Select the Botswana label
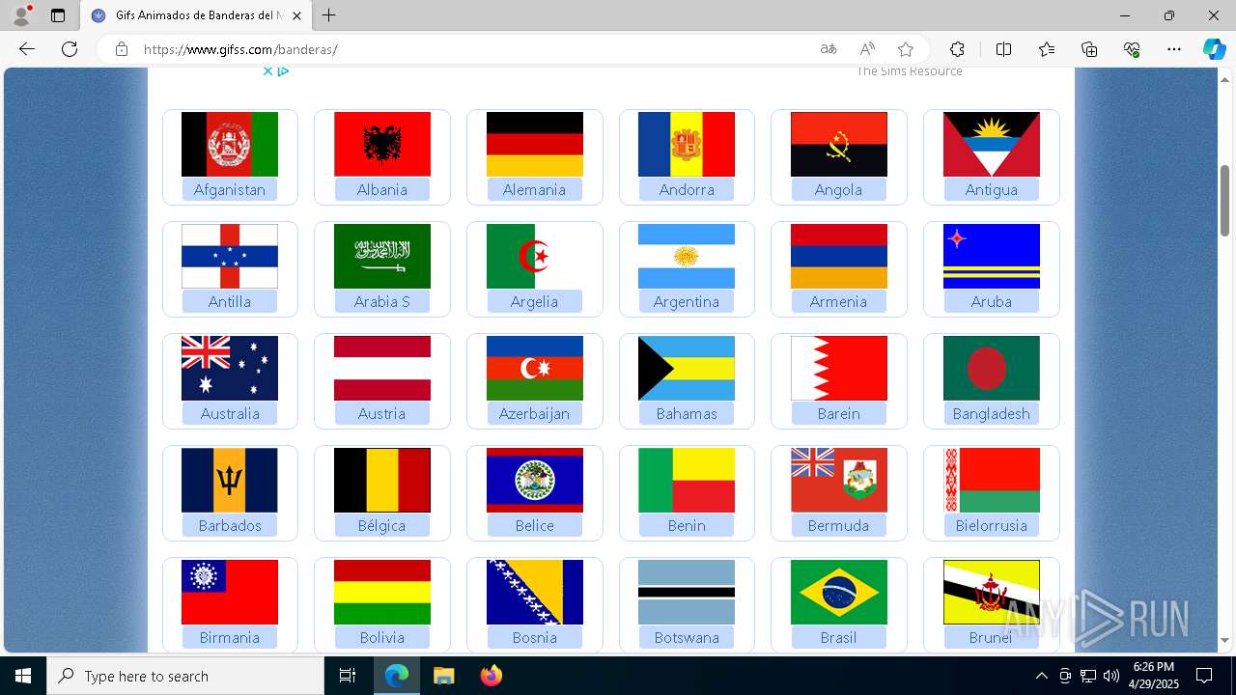This screenshot has height=695, width=1236. coord(687,638)
